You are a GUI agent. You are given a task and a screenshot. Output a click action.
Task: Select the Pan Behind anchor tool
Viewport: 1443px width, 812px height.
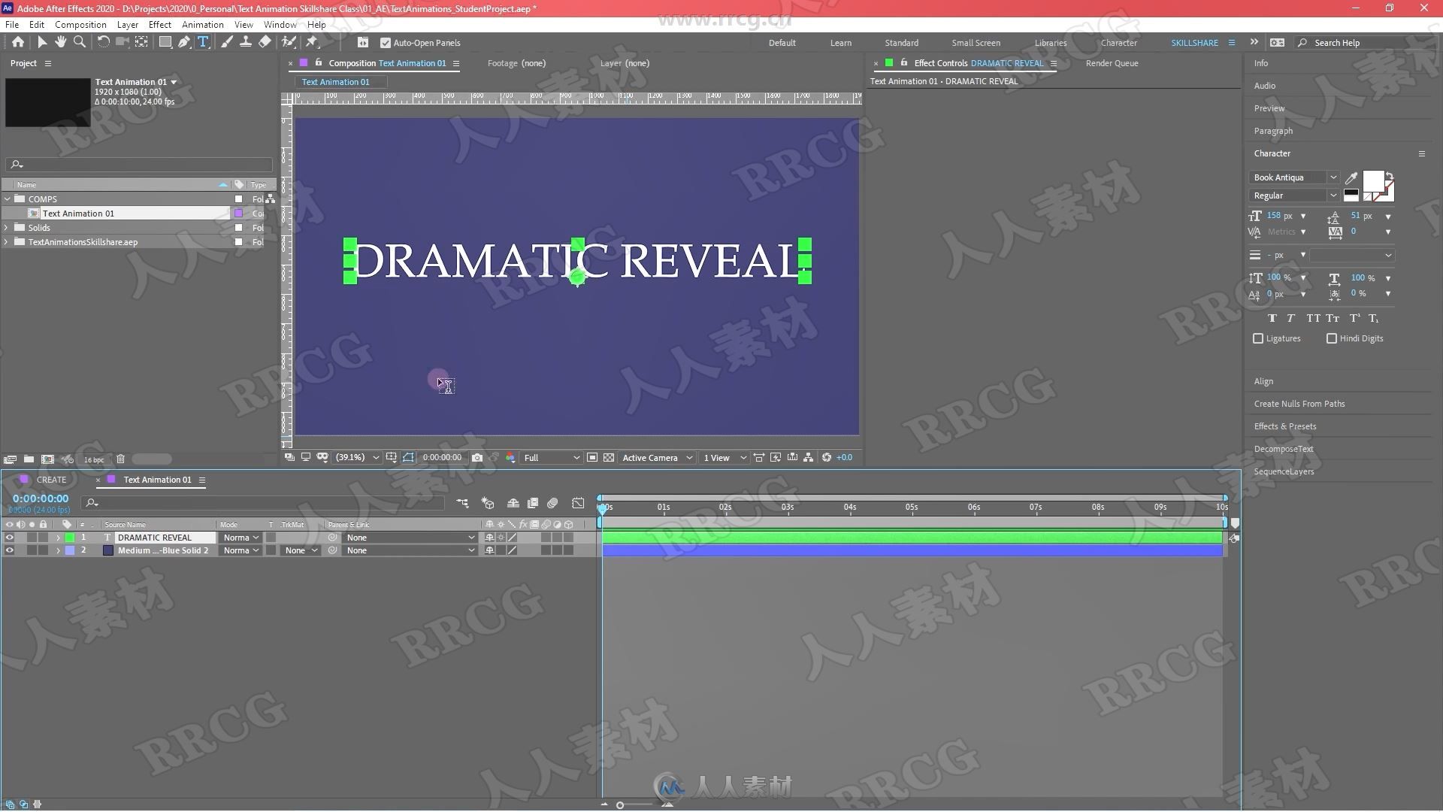click(x=141, y=42)
